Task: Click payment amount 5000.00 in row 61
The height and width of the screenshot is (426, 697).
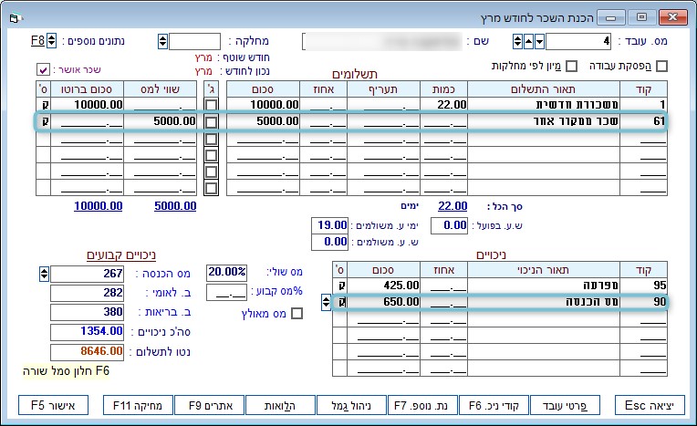Action: coord(263,121)
